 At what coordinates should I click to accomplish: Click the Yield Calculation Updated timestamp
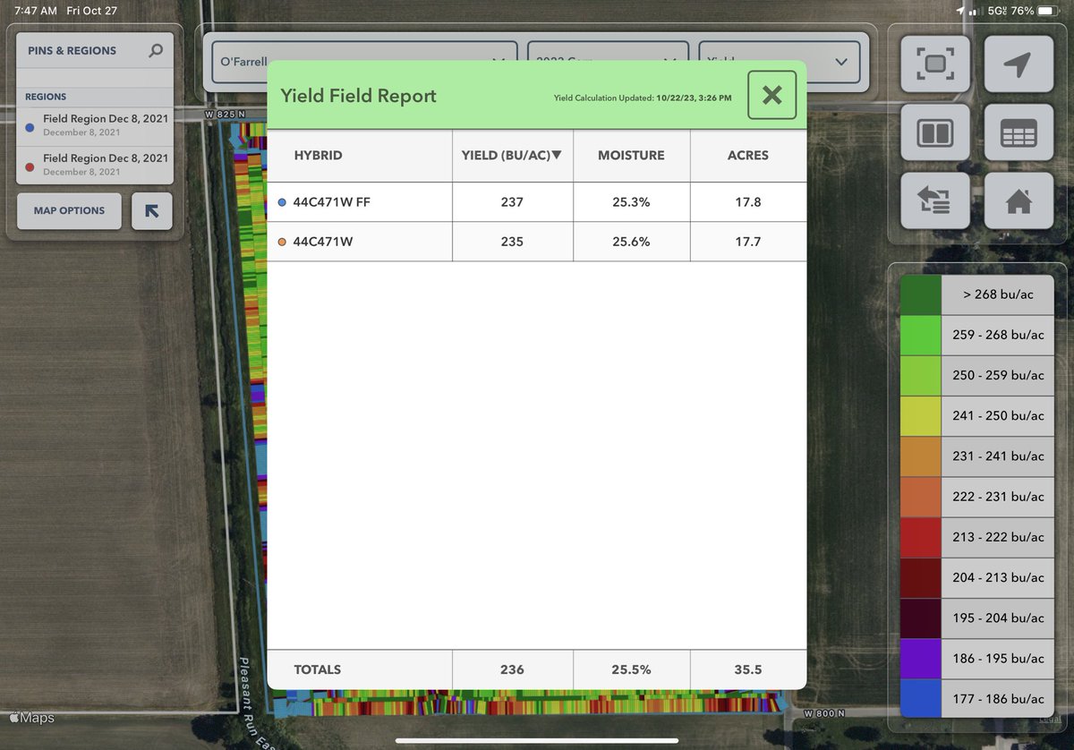pyautogui.click(x=643, y=97)
